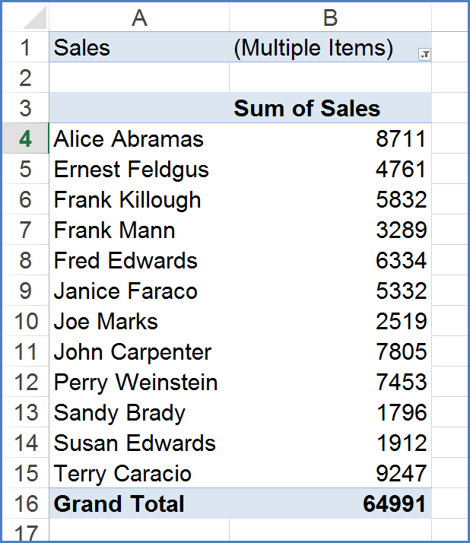Select the Janice Faraco cell

click(139, 291)
